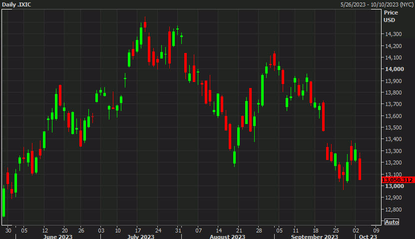Select the red 13,050.312 last price tag
The width and height of the screenshot is (415, 239).
coord(398,180)
